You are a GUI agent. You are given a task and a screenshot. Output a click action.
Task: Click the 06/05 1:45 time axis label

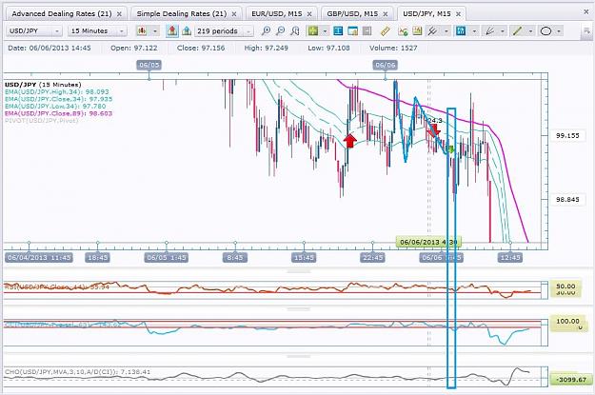pos(167,258)
